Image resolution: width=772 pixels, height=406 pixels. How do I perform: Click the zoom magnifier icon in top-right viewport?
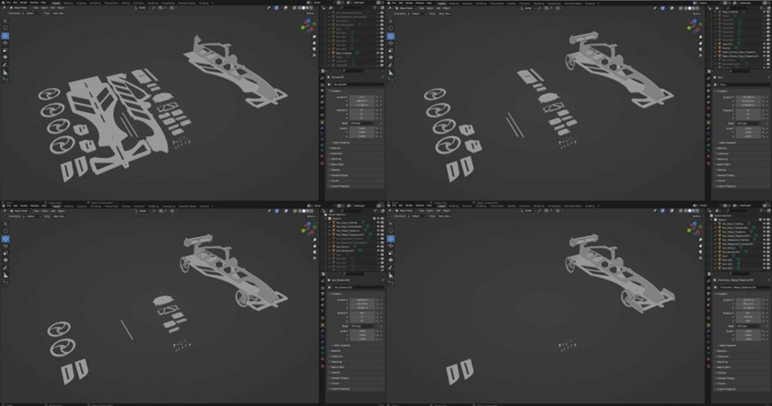point(699,38)
